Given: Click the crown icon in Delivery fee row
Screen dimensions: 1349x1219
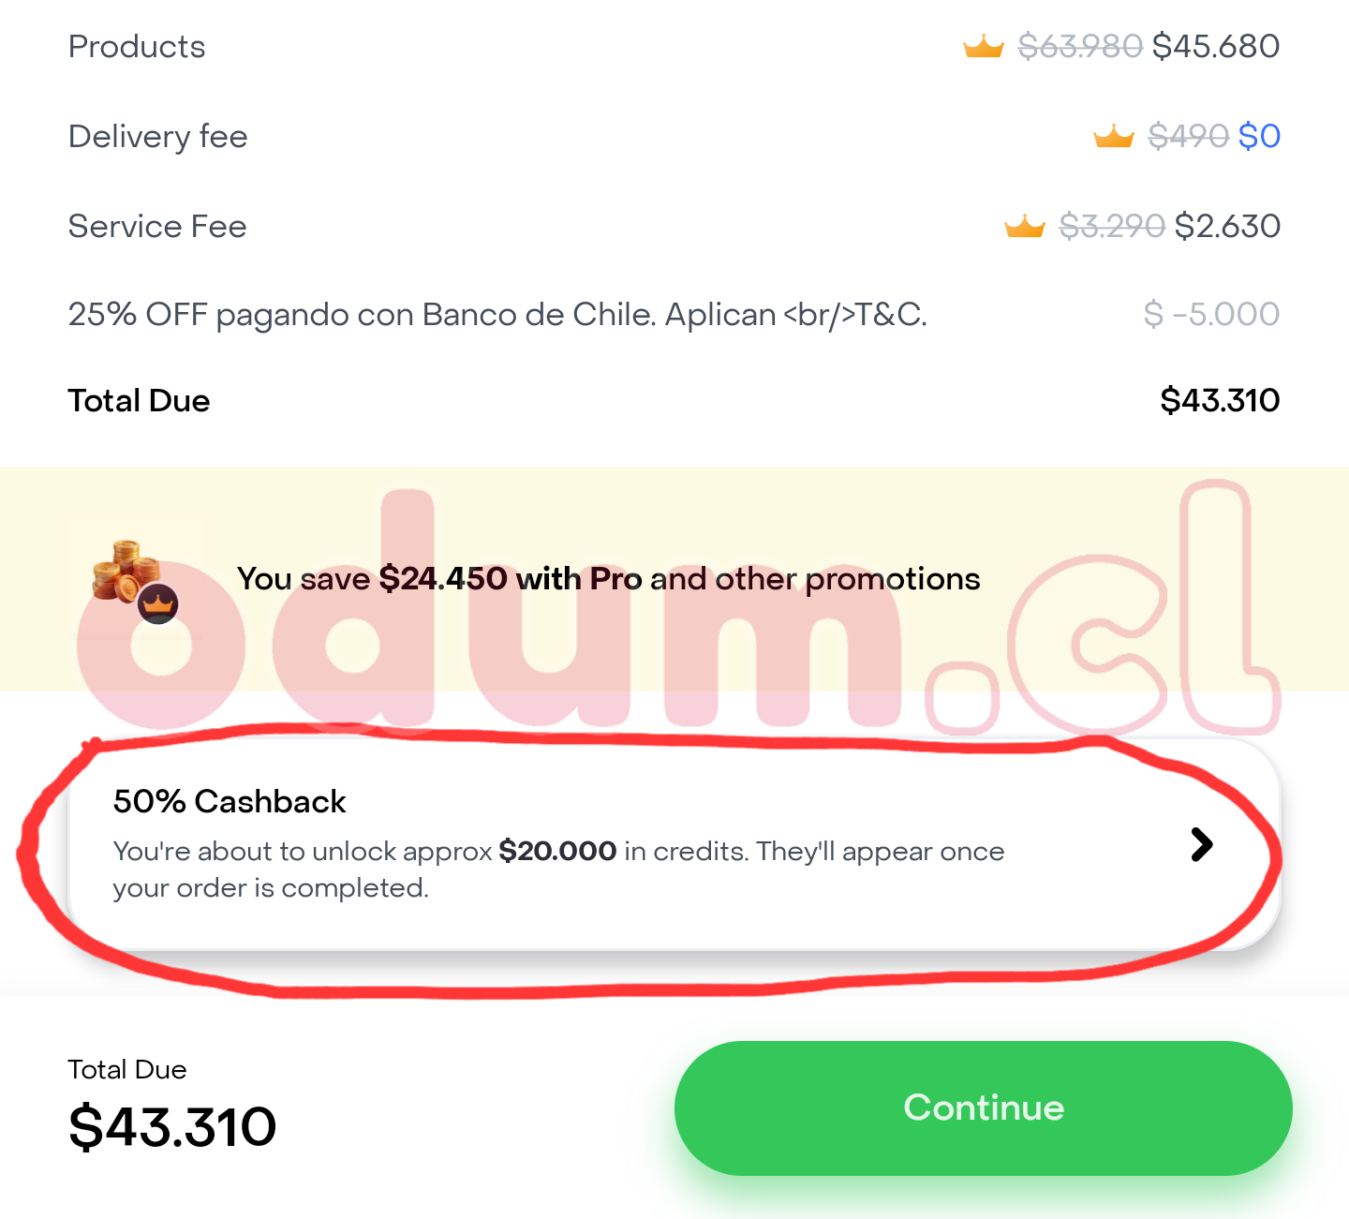Looking at the screenshot, I should [1114, 137].
